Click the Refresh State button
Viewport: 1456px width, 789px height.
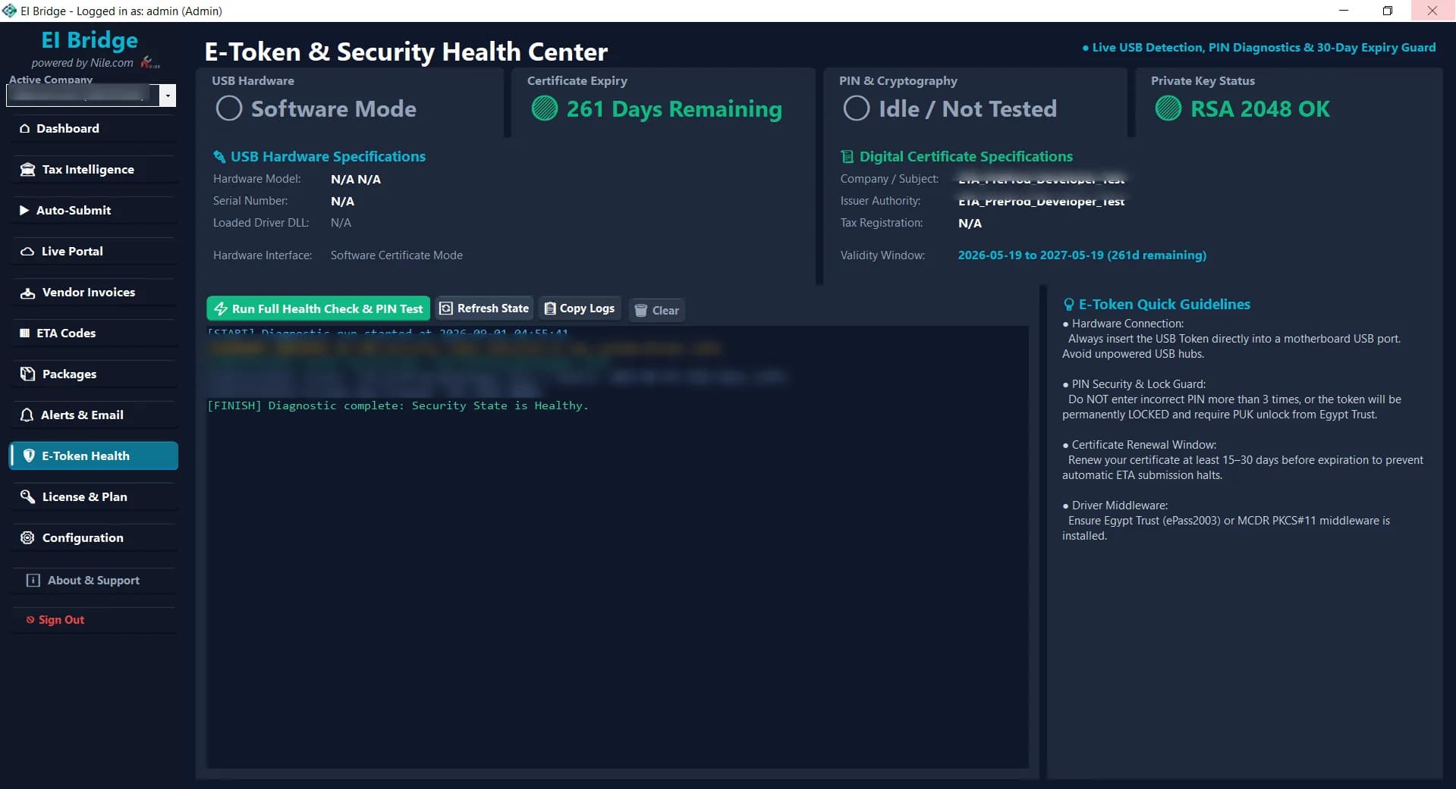[485, 308]
